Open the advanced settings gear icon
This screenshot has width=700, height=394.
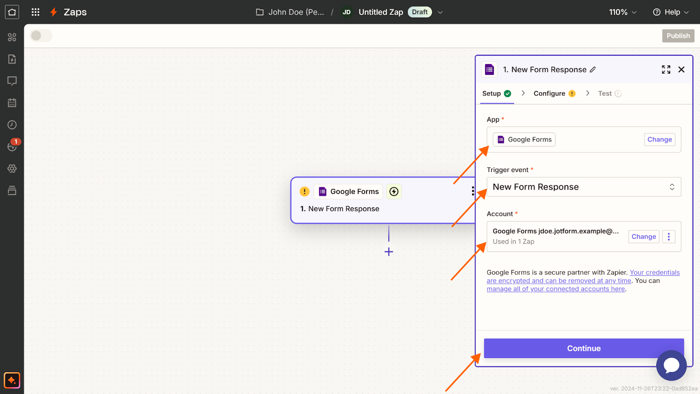[x=12, y=169]
